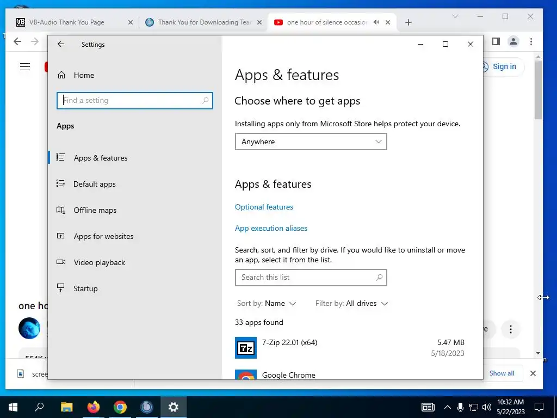This screenshot has height=418, width=557.
Task: Open a new Chrome tab
Action: pos(408,22)
